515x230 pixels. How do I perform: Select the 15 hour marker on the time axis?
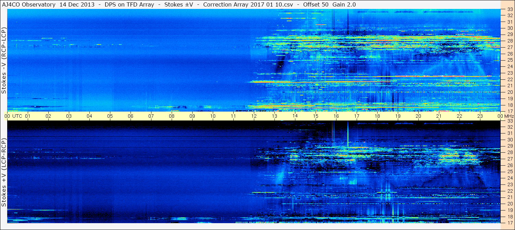click(x=316, y=116)
